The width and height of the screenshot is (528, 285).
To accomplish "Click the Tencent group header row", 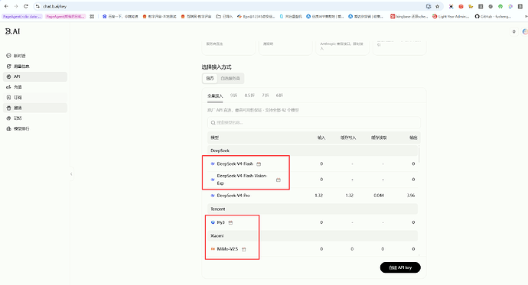I will [x=312, y=209].
